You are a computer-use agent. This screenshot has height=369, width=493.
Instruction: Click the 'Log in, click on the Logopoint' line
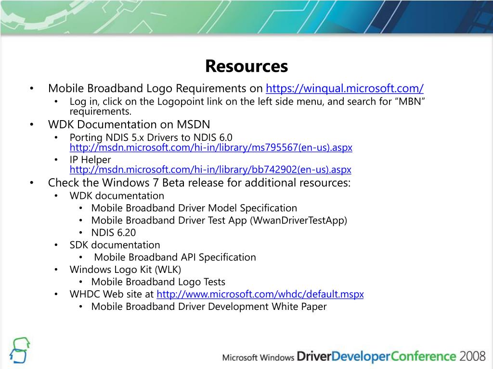pyautogui.click(x=247, y=102)
